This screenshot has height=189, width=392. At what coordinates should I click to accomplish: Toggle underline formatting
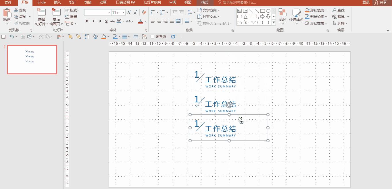click(x=100, y=21)
